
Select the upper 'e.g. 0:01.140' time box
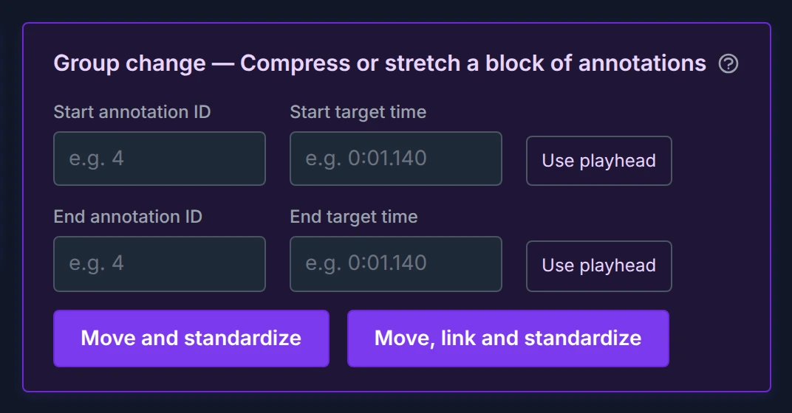tap(396, 159)
